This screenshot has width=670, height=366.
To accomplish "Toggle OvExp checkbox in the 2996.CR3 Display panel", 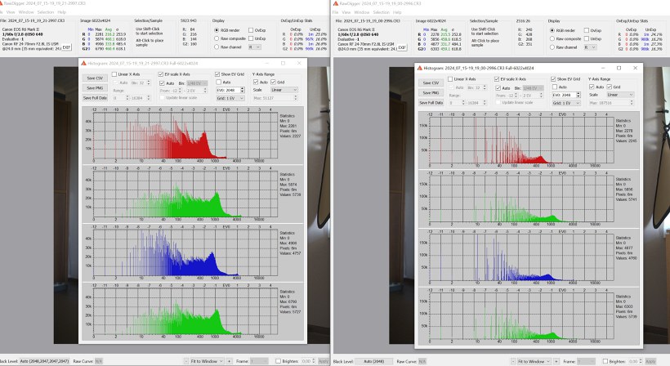I will coord(585,29).
